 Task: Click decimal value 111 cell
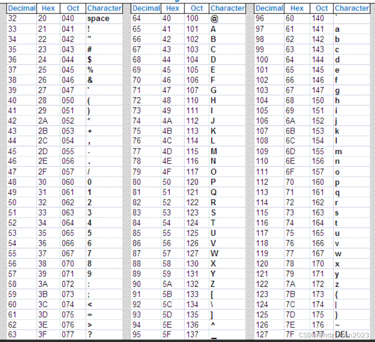click(x=269, y=172)
